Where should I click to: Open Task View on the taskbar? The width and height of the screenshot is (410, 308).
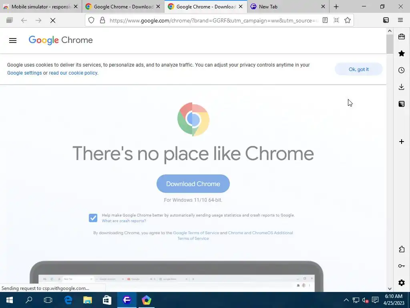[x=48, y=300]
